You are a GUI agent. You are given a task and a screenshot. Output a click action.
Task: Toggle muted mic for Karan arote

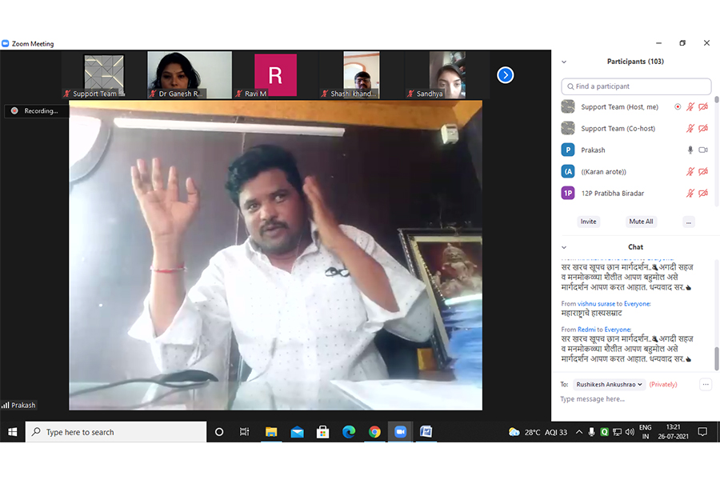690,172
